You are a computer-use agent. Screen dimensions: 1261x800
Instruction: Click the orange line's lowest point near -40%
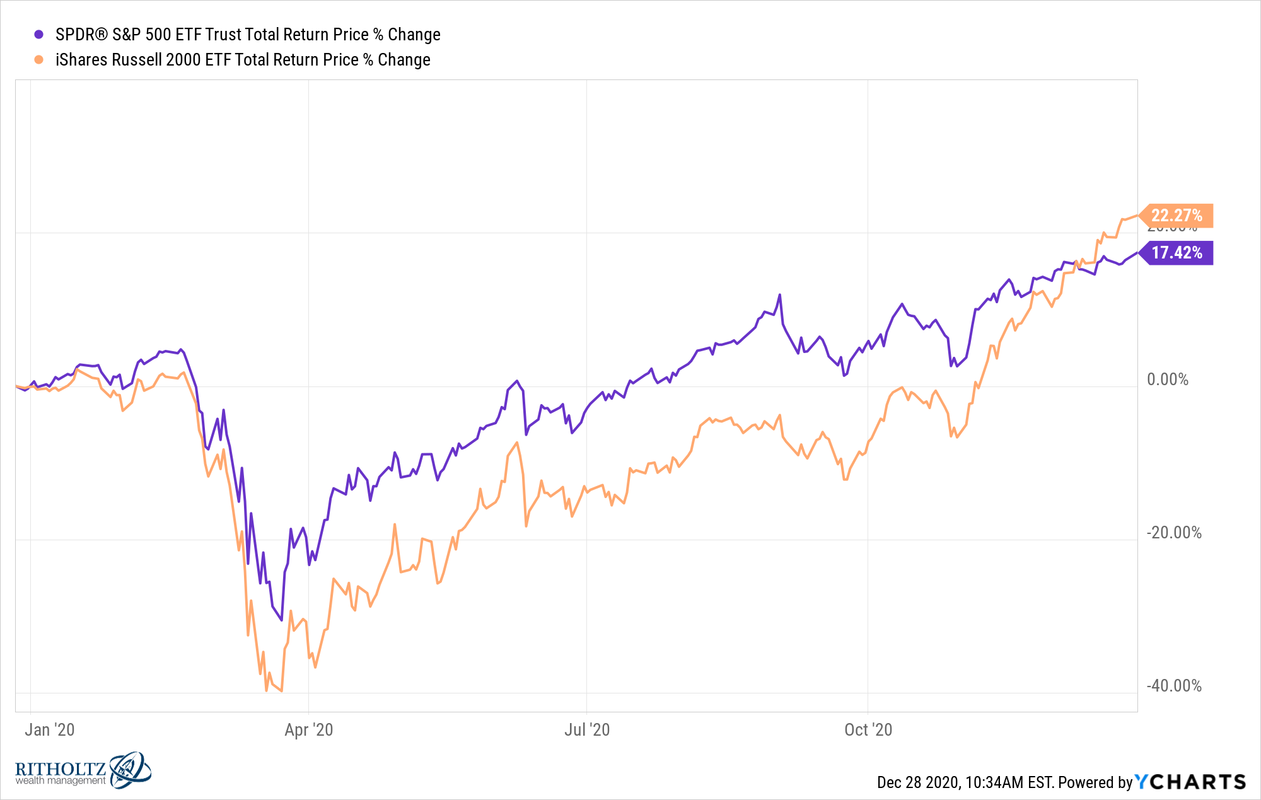click(x=281, y=691)
